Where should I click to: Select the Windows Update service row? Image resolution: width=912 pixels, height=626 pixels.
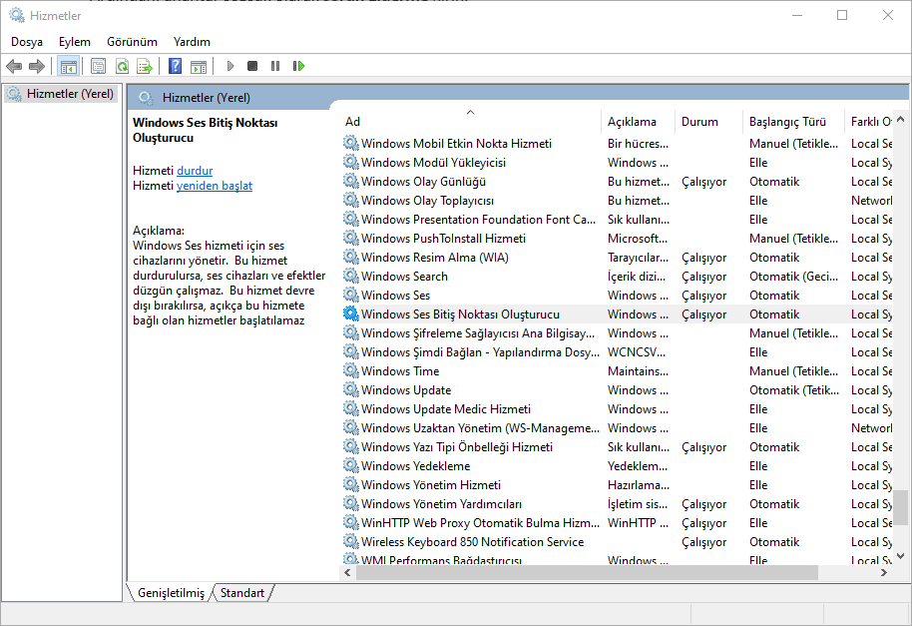pos(406,390)
